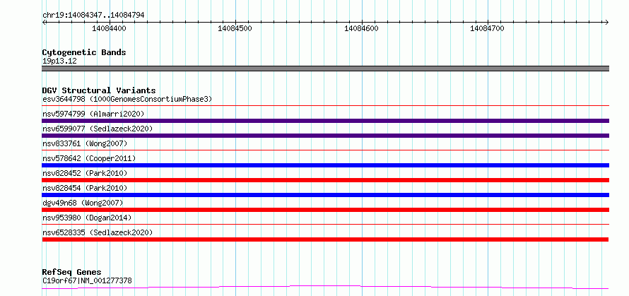Select the thin red nsv953980 variant line
Viewport: 629px width, 296px height.
pyautogui.click(x=325, y=225)
